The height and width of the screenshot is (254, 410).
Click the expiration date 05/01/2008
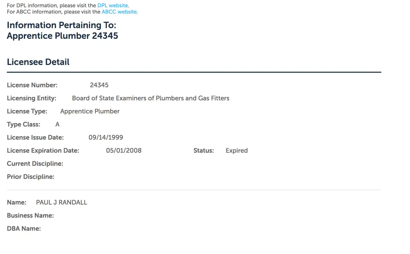click(124, 151)
